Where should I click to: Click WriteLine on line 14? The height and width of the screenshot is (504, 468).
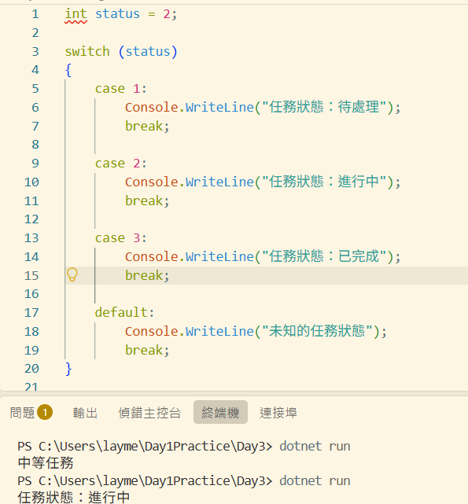(219, 257)
